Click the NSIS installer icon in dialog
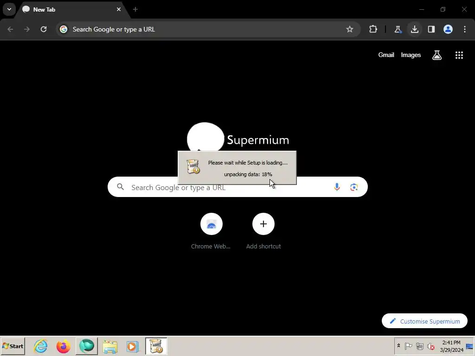 coord(193,166)
